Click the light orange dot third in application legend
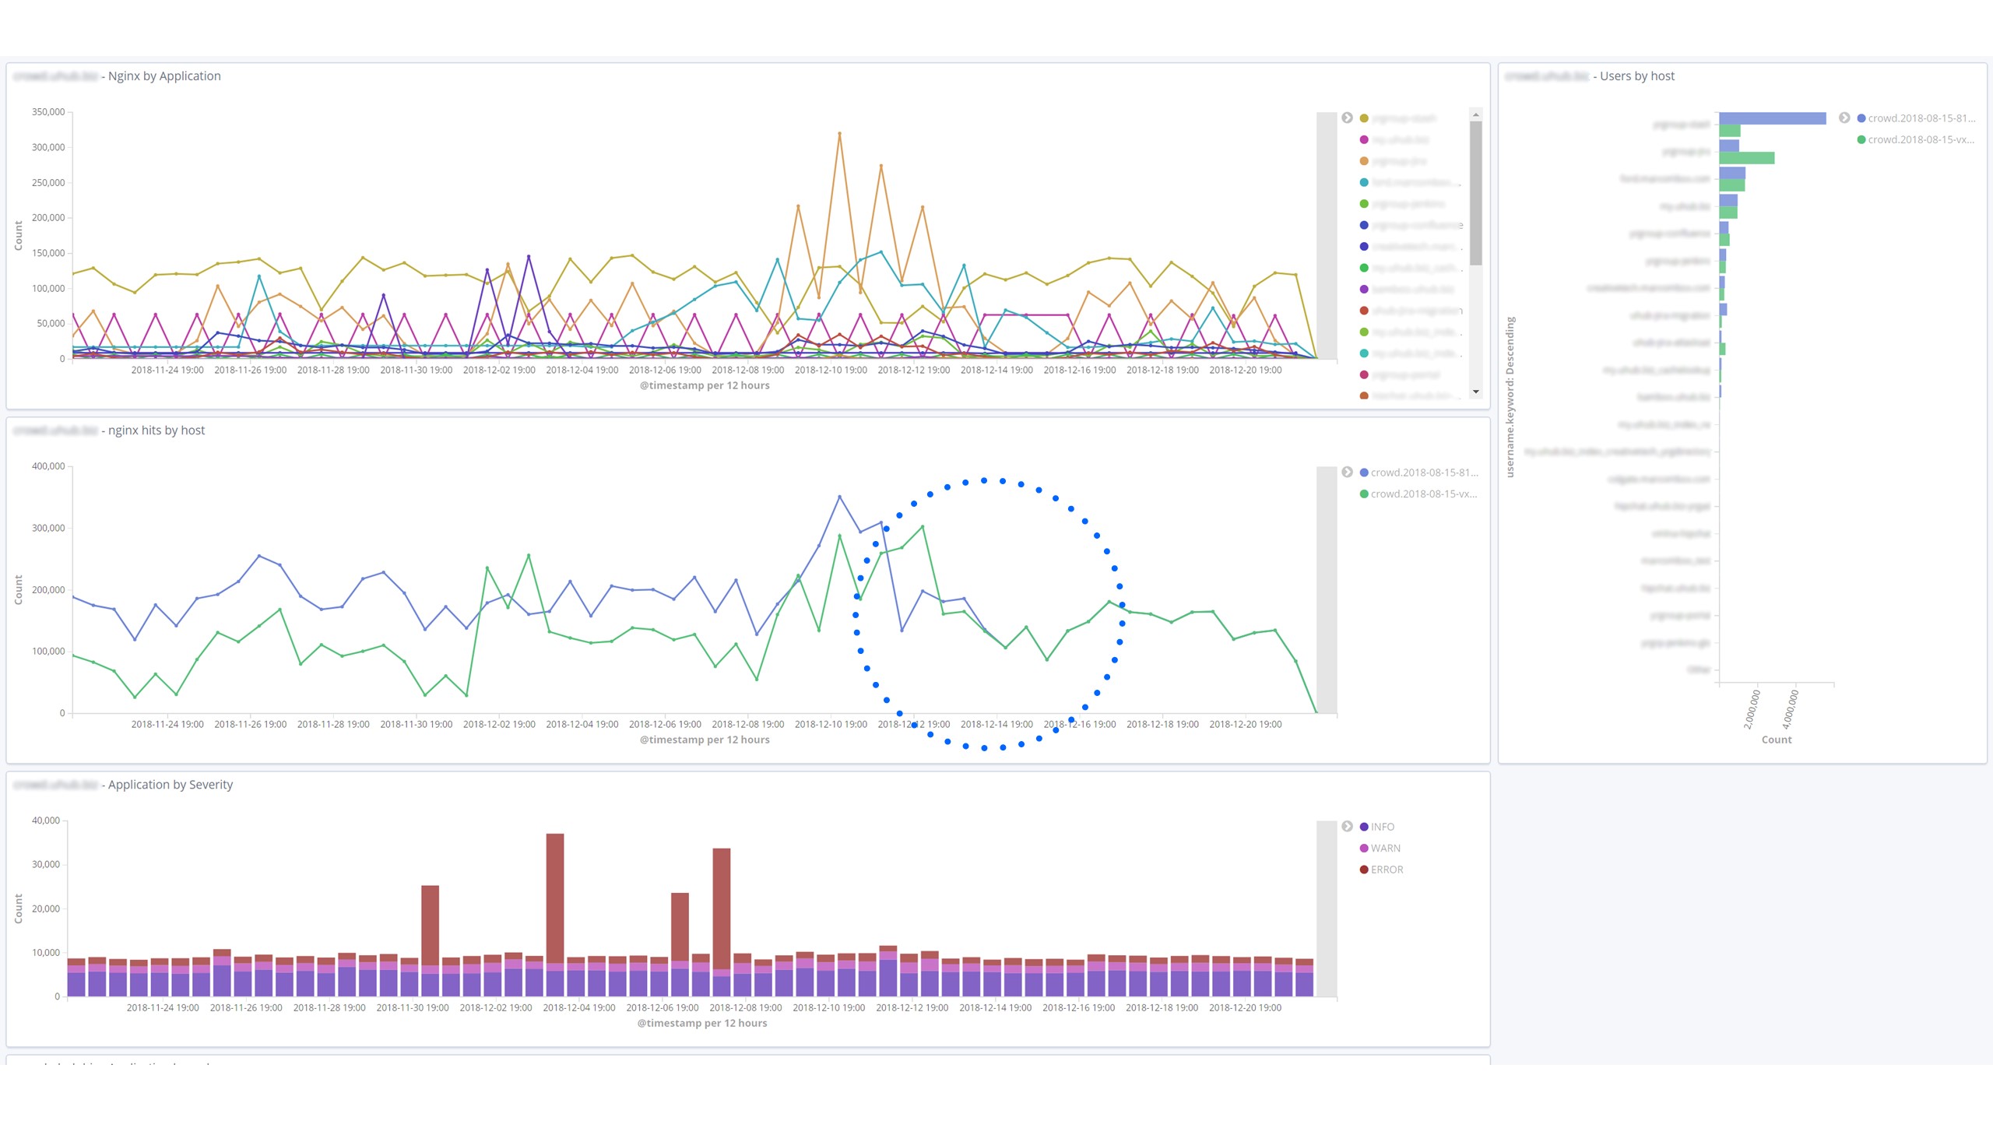This screenshot has width=1993, height=1121. pos(1364,161)
